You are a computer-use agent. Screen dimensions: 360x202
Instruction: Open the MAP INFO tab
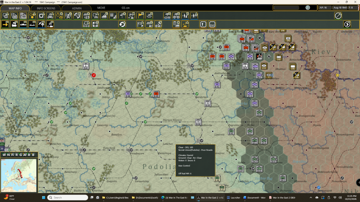(x=15, y=8)
